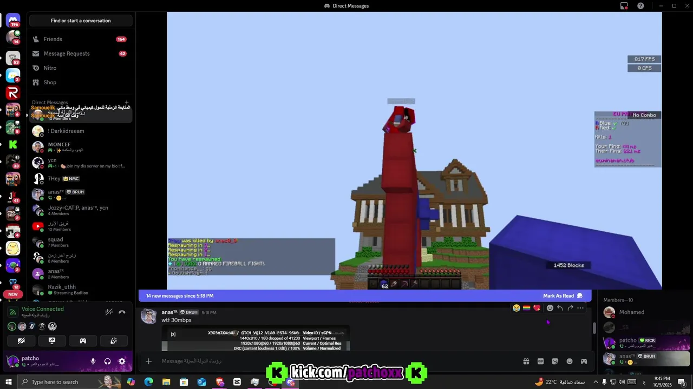The image size is (693, 389).
Task: Open the yellow duck server icon
Action: tap(13, 248)
